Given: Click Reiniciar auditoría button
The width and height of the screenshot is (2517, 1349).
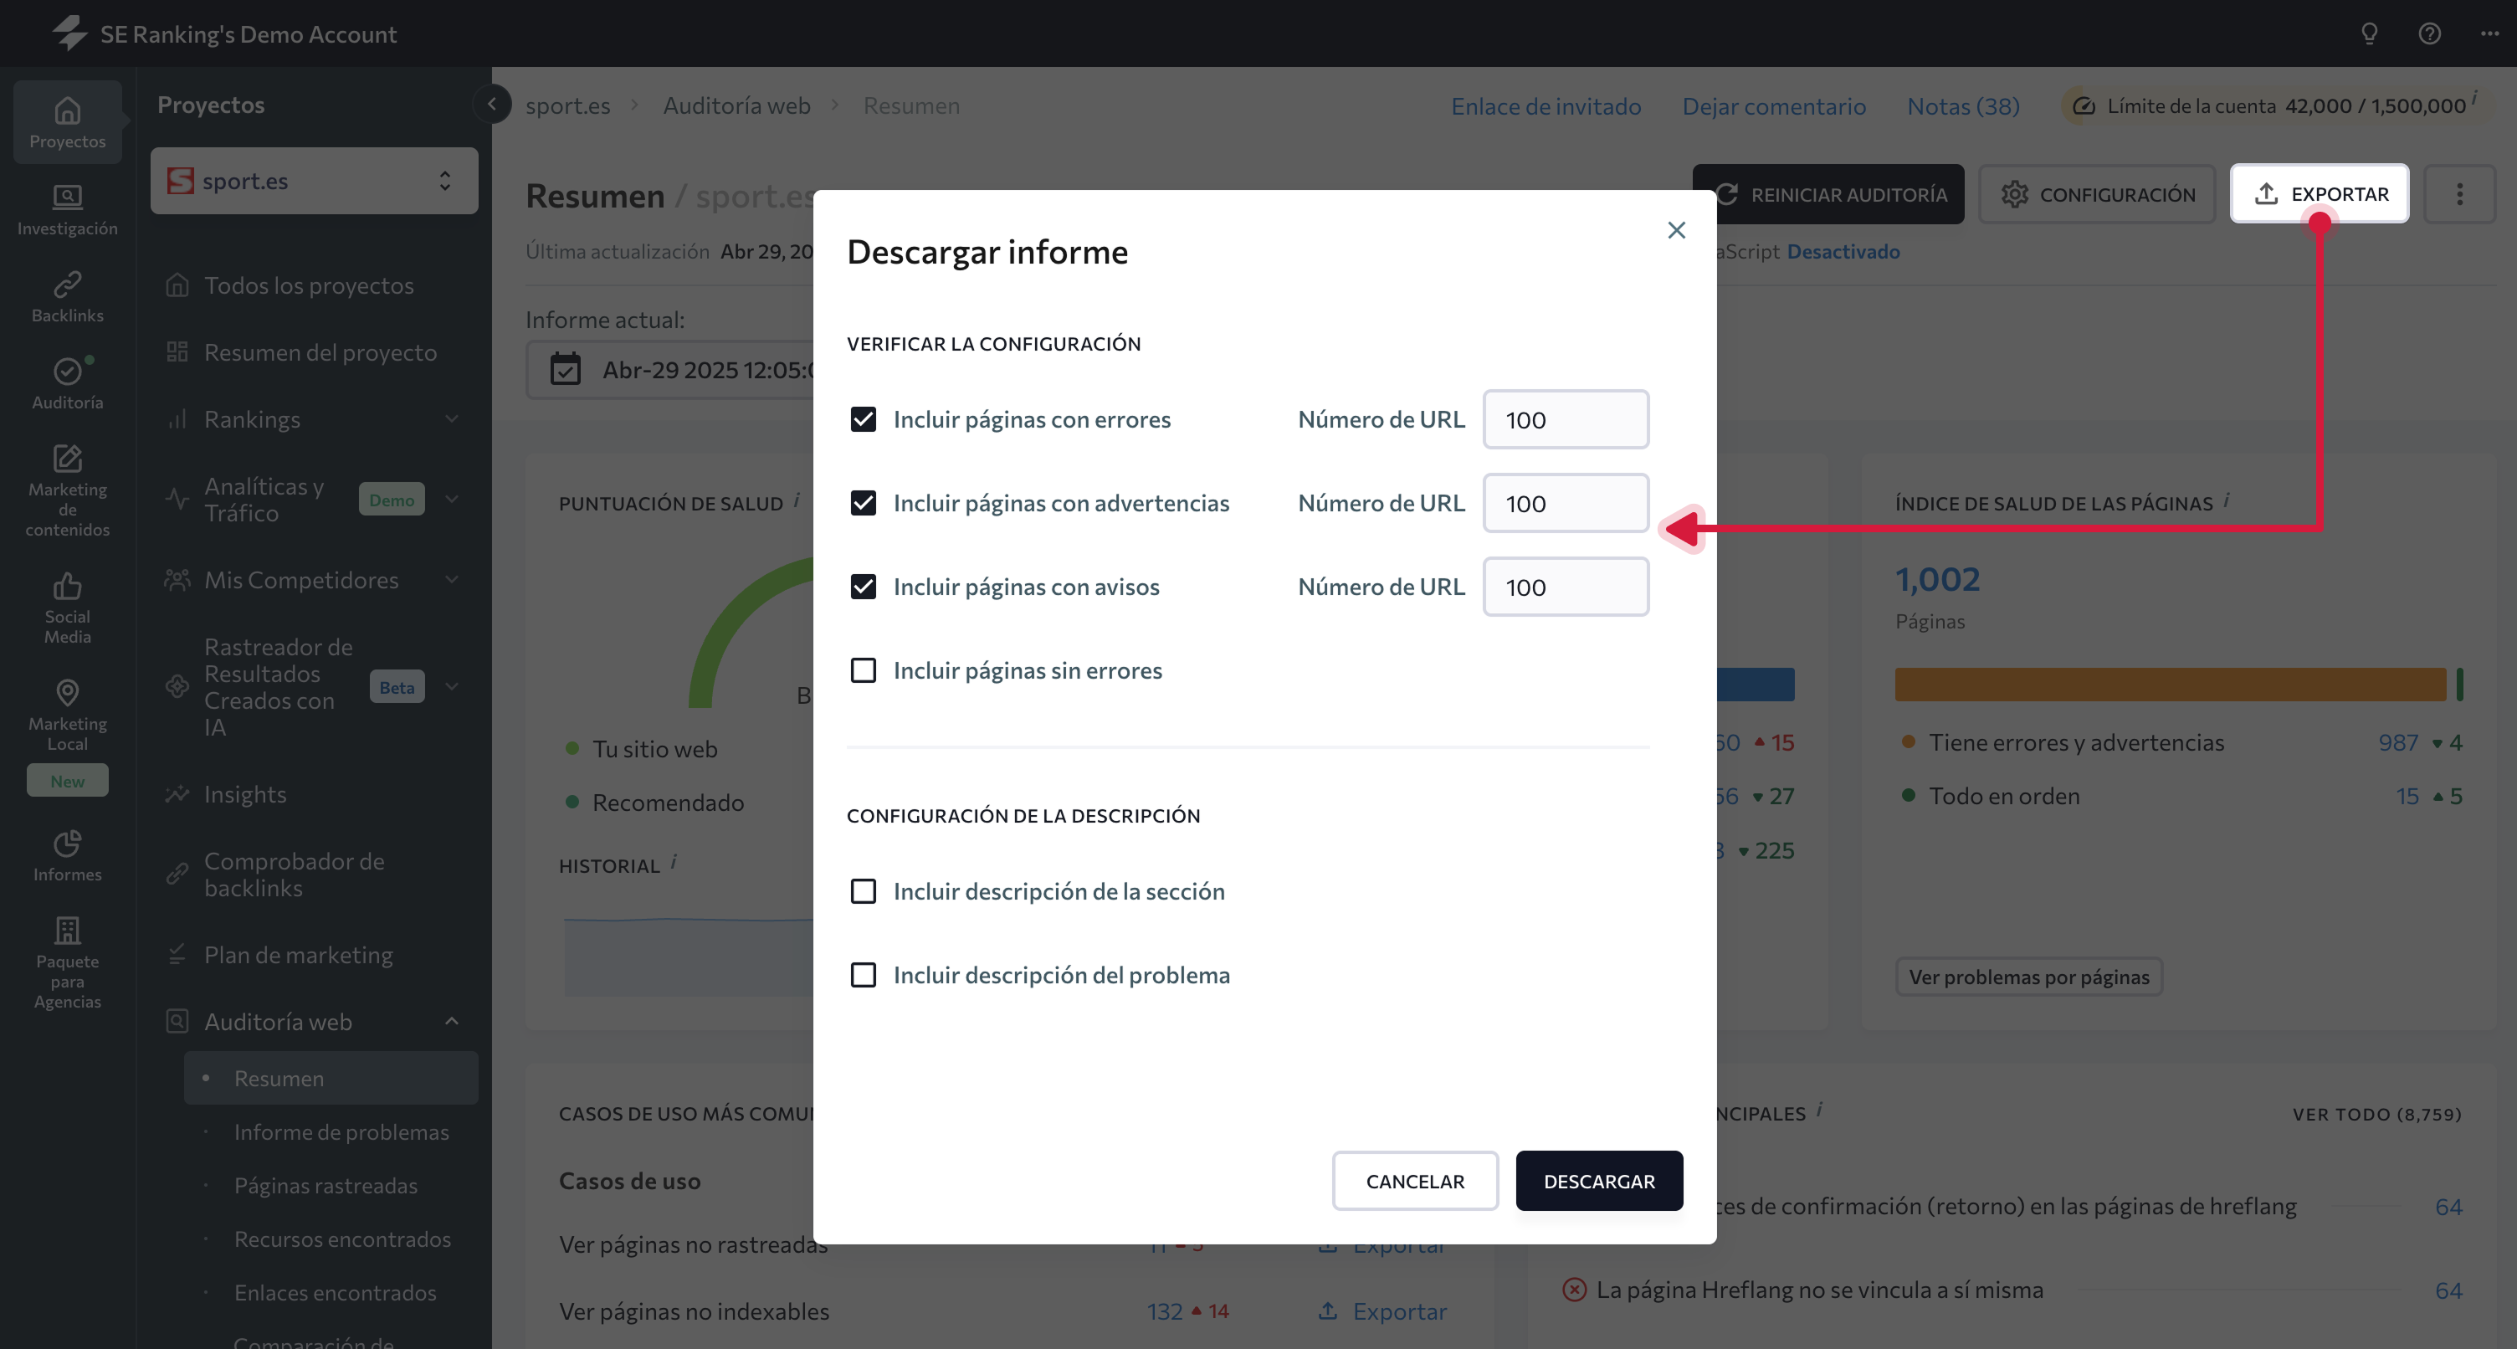Looking at the screenshot, I should point(1829,193).
